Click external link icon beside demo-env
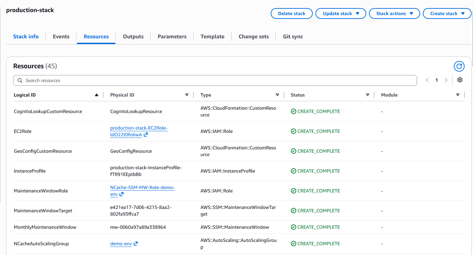 click(136, 244)
